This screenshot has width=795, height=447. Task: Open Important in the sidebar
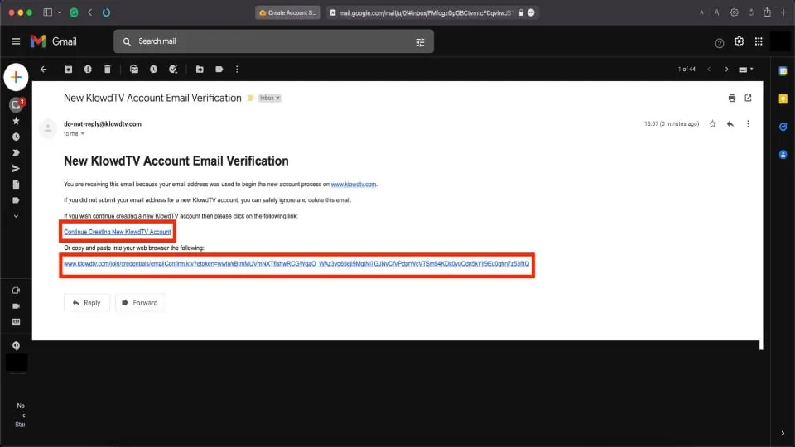(16, 152)
